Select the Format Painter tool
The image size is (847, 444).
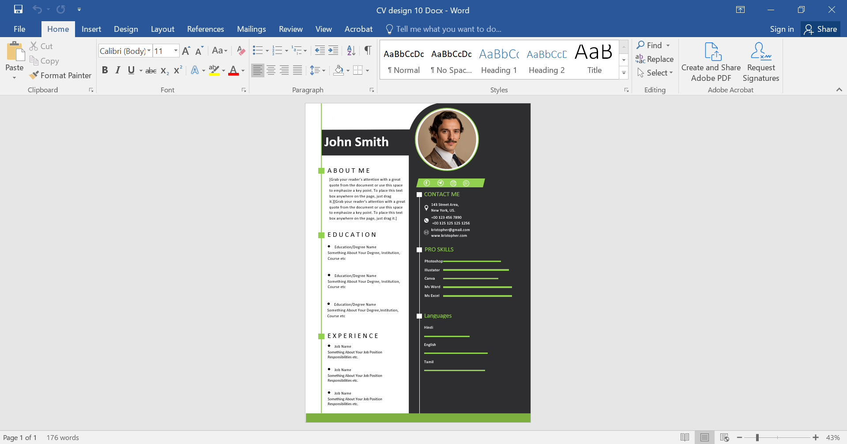[60, 75]
